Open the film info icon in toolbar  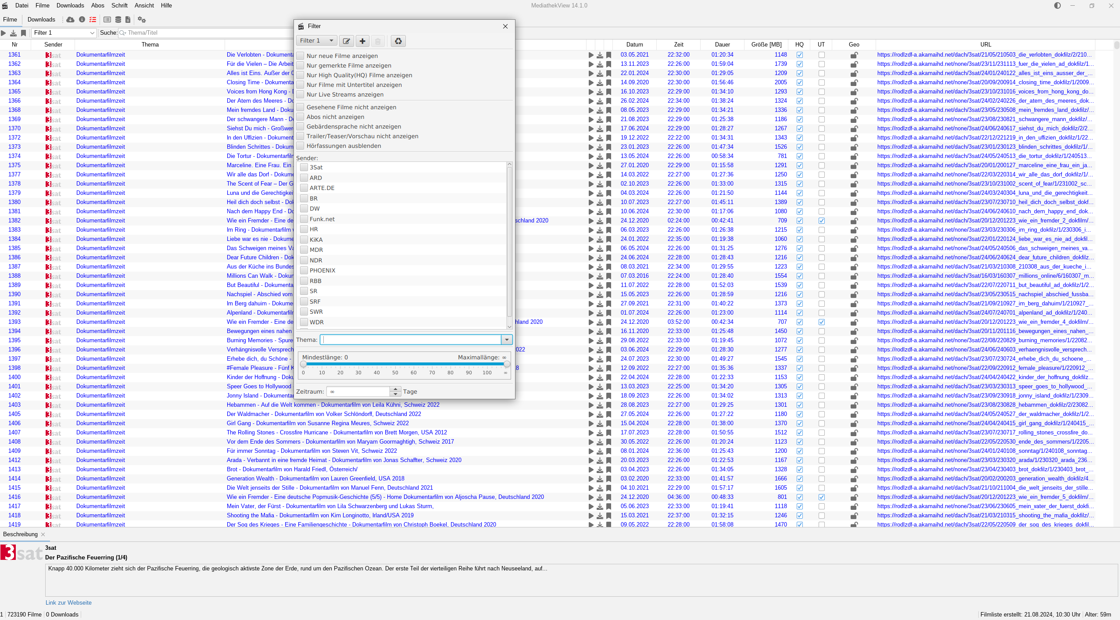(x=82, y=20)
